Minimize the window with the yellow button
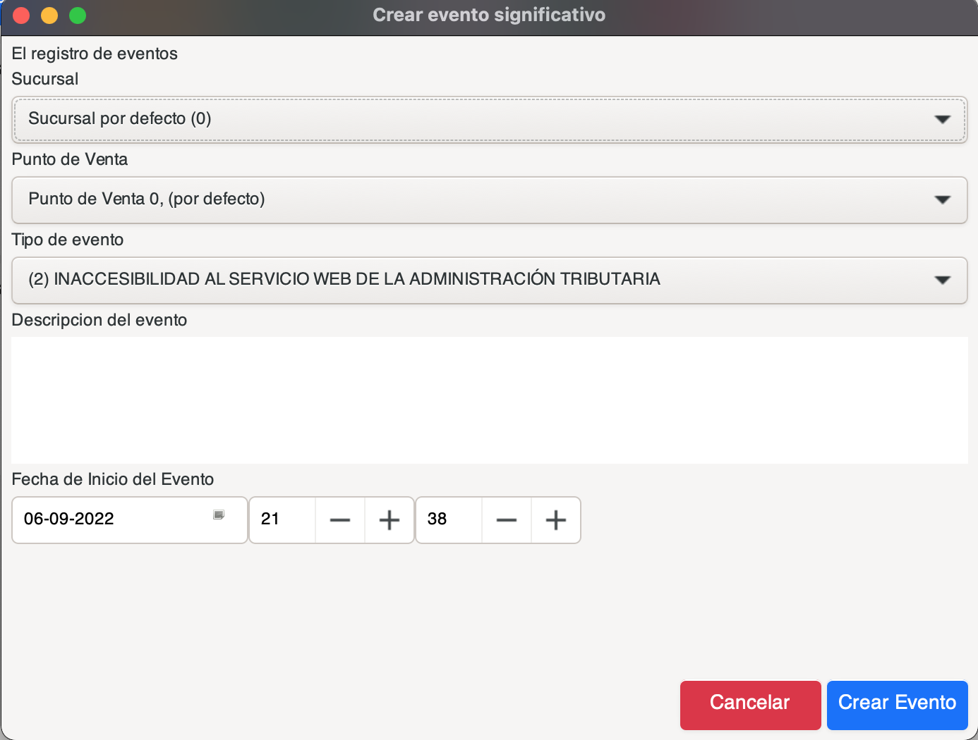Screen dimensions: 978x740 pos(49,16)
